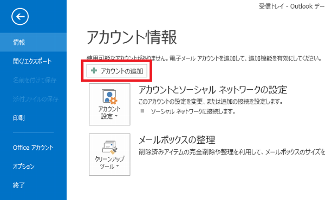Click ソーシャル ネットワークに接続します link
The image size is (325, 200).
pyautogui.click(x=193, y=111)
